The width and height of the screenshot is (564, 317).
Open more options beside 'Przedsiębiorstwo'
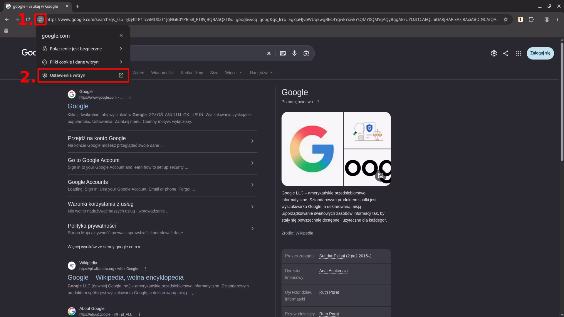(318, 102)
